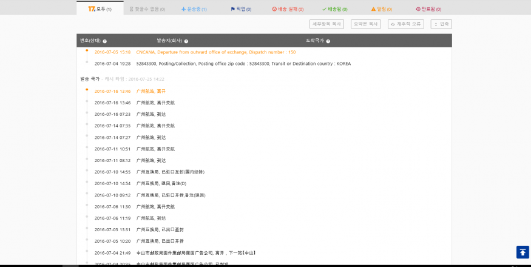Click help icon next to 번호(상태)
The height and width of the screenshot is (267, 531).
pyautogui.click(x=105, y=41)
